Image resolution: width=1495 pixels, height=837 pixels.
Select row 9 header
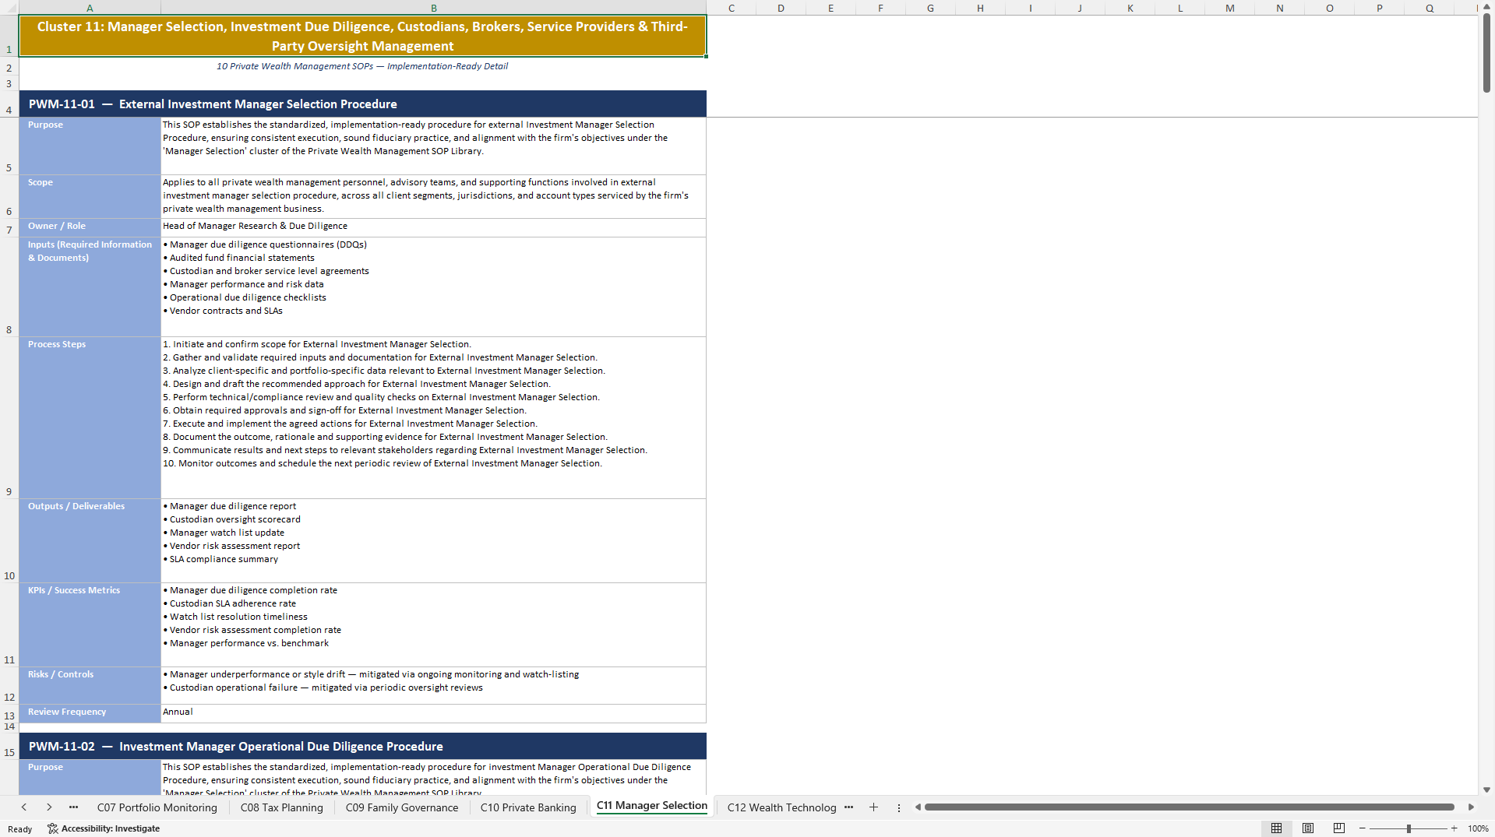coord(9,418)
